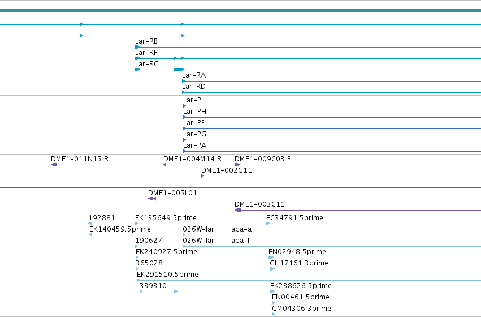The width and height of the screenshot is (481, 317).
Task: Select the EK240927.5prime label
Action: (x=166, y=252)
